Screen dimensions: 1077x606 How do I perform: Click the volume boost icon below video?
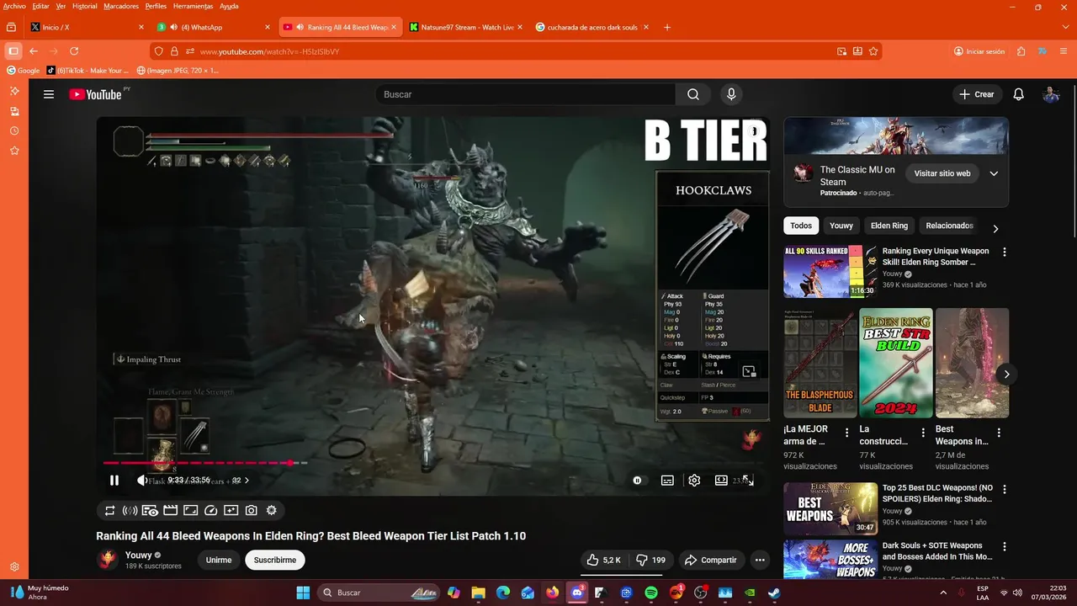[x=130, y=510]
